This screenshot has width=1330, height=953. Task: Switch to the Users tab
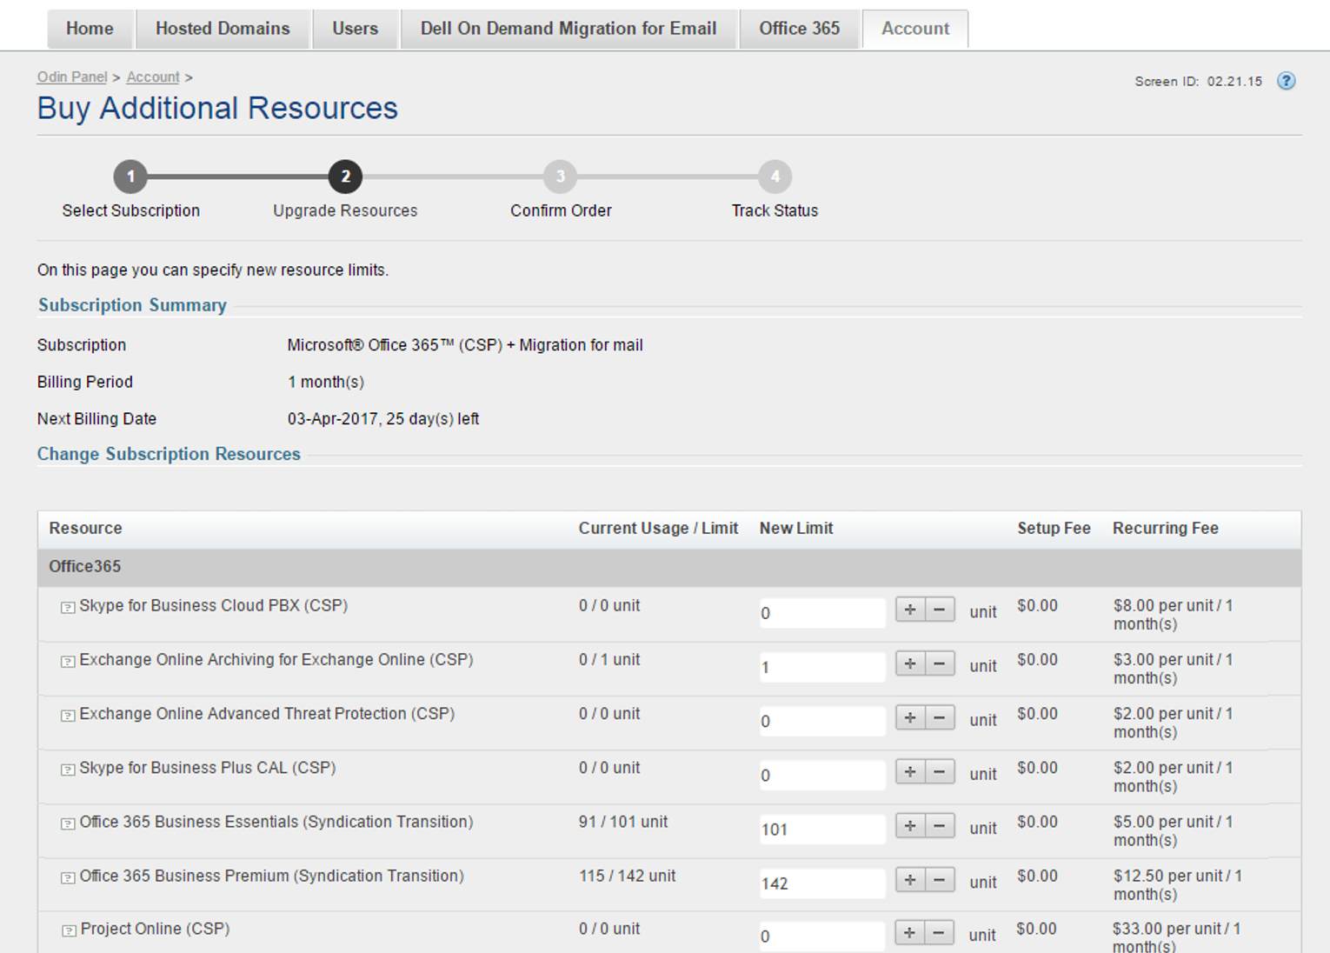(355, 28)
